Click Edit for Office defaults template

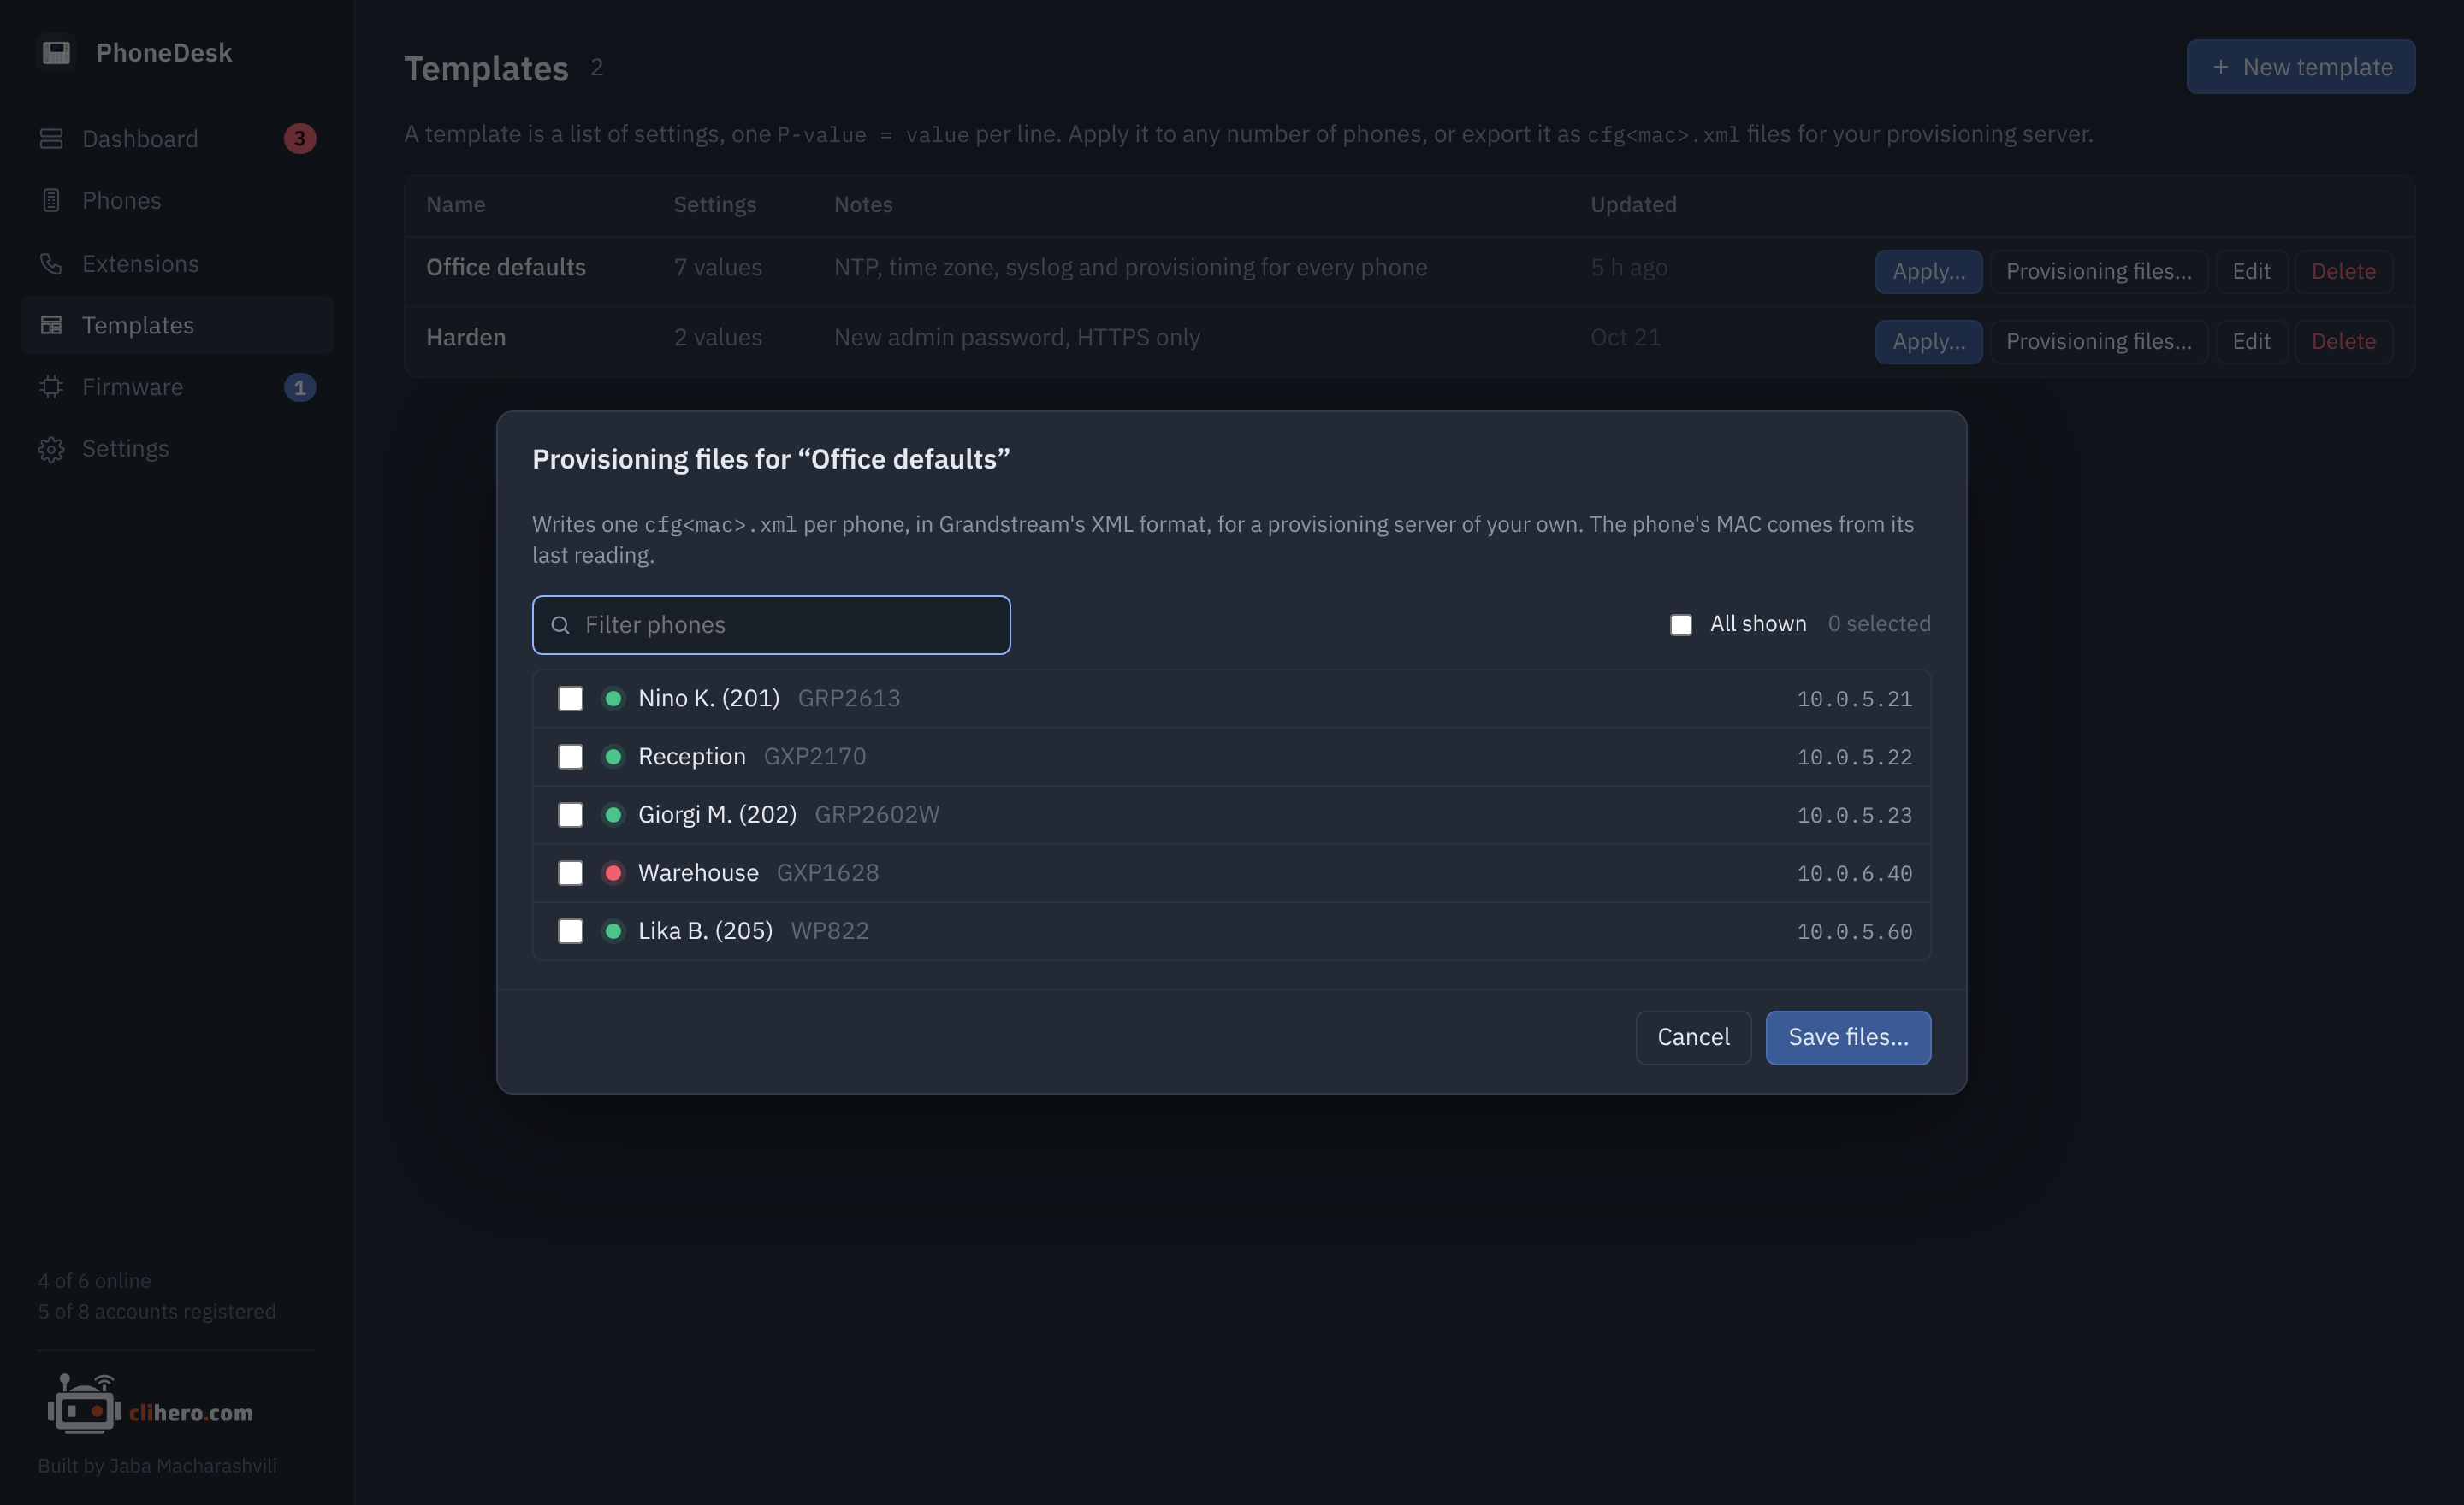pyautogui.click(x=2251, y=271)
